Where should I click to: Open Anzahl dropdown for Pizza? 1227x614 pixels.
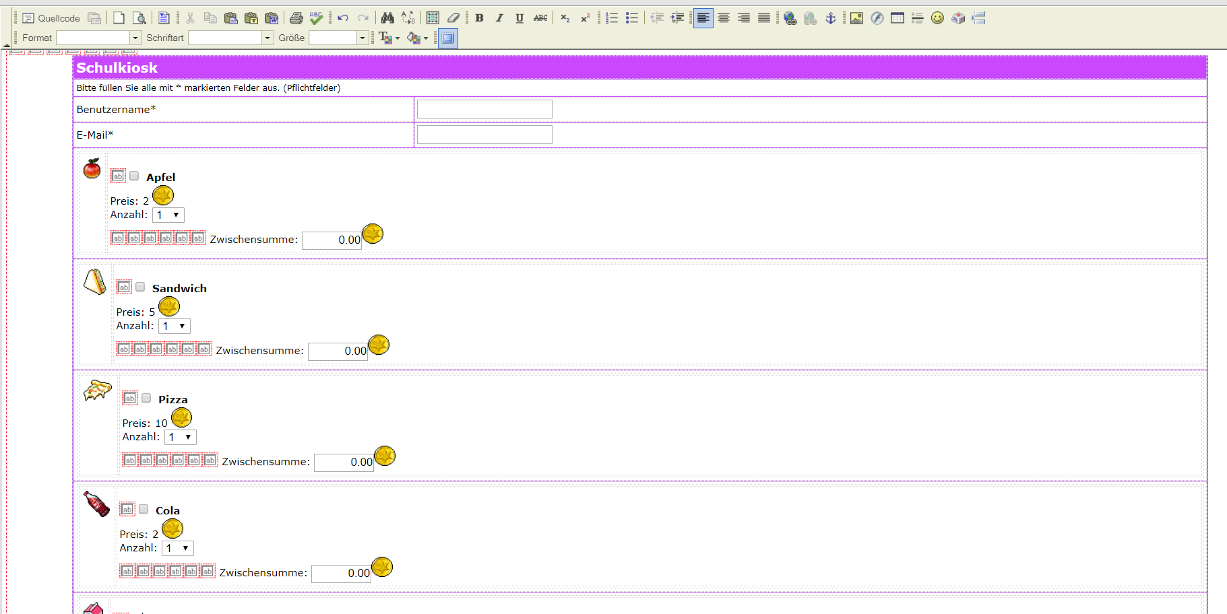181,437
